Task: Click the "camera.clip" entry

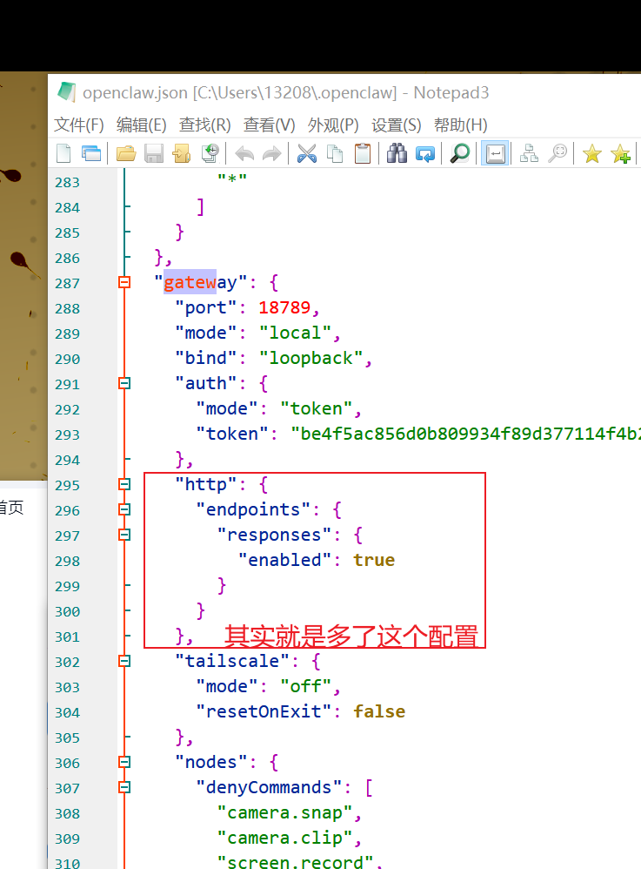Action: click(x=284, y=838)
